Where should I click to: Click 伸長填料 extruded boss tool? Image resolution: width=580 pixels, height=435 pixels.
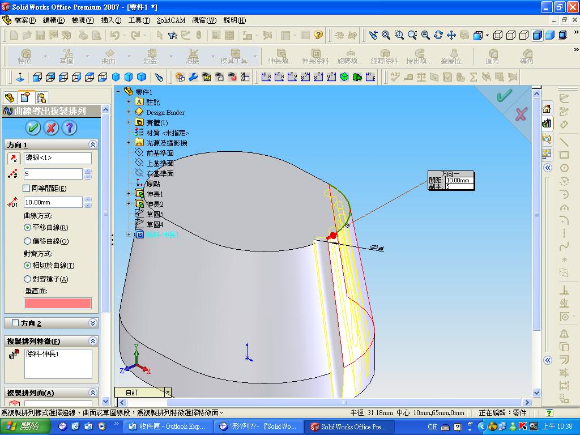click(x=281, y=56)
